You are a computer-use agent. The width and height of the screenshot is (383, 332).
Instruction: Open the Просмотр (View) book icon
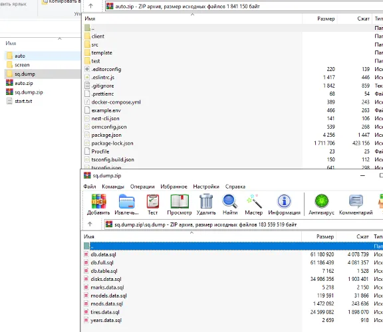pos(180,201)
